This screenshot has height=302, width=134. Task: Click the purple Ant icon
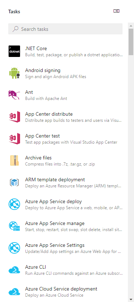[14, 95]
